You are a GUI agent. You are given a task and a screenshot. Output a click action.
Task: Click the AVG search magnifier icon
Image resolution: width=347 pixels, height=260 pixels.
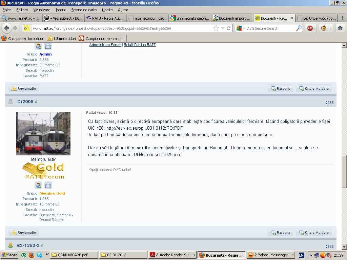coord(299,28)
